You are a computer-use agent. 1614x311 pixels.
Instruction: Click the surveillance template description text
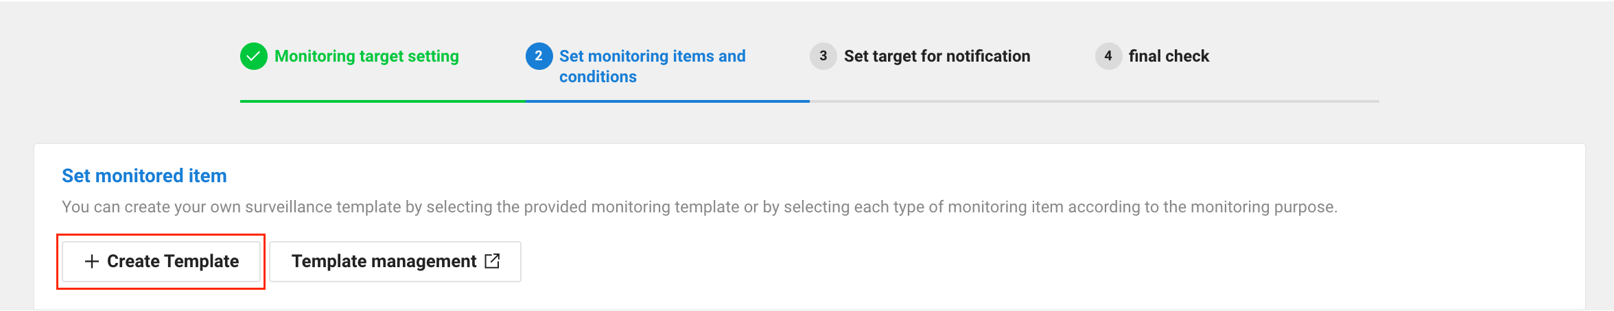(x=699, y=207)
